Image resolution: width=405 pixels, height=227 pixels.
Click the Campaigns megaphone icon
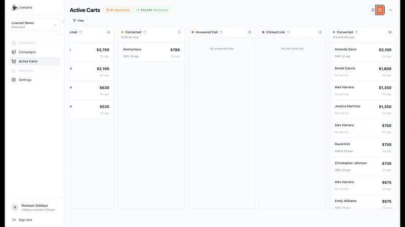[x=14, y=52]
